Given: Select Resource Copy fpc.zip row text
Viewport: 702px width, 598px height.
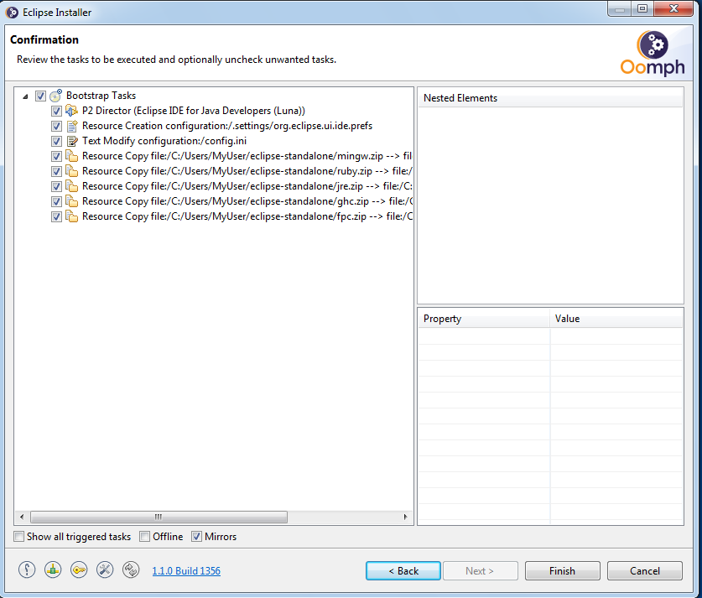Looking at the screenshot, I should [247, 216].
